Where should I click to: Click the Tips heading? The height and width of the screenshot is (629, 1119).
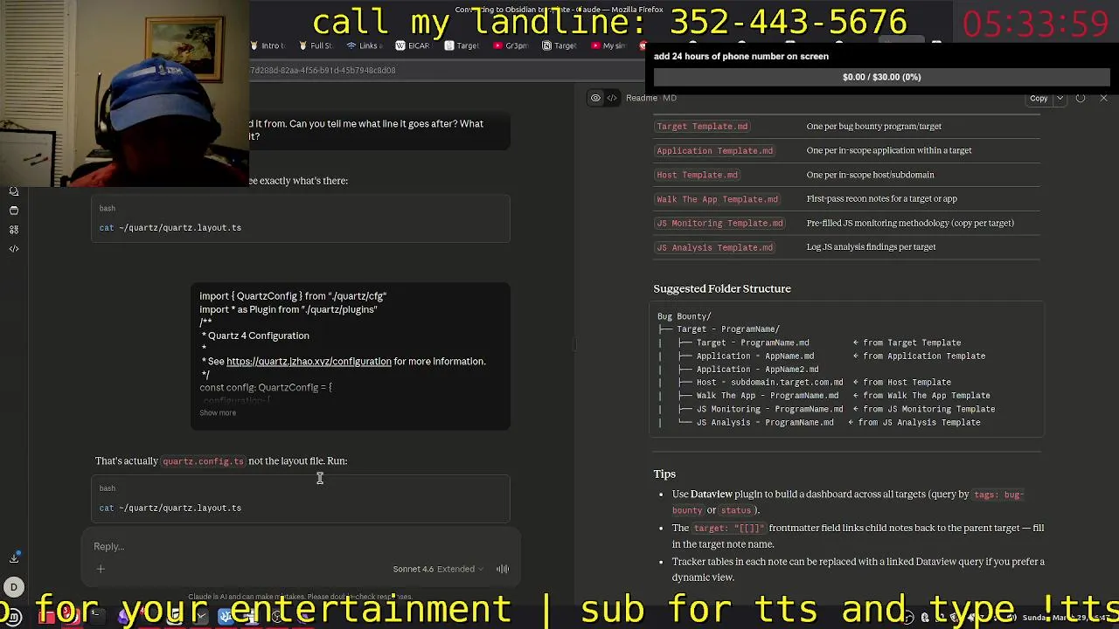(664, 473)
